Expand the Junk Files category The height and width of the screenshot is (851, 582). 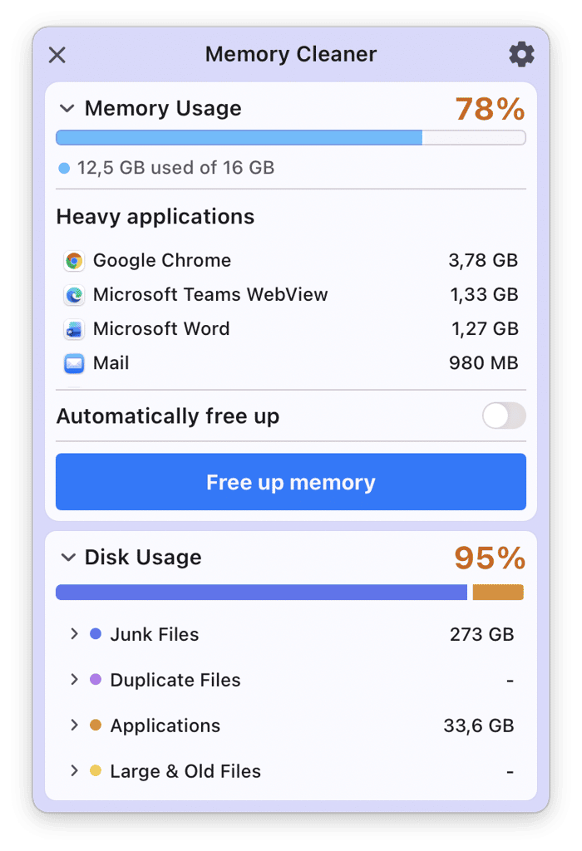pyautogui.click(x=74, y=634)
